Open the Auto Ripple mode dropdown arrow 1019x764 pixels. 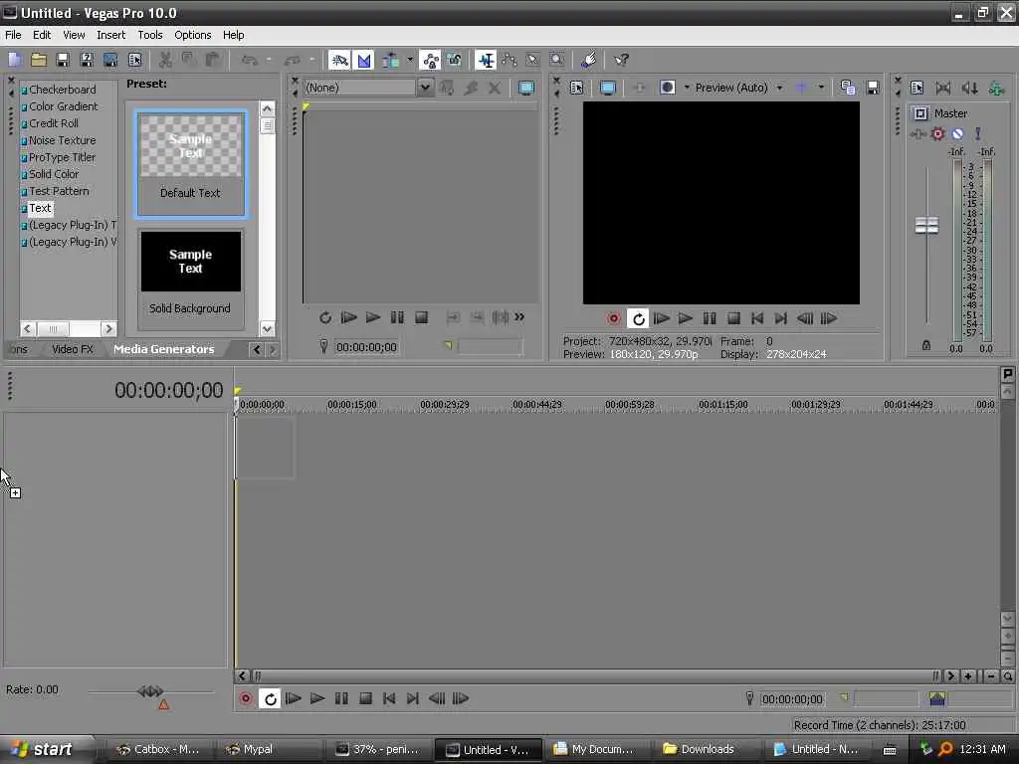pyautogui.click(x=410, y=61)
